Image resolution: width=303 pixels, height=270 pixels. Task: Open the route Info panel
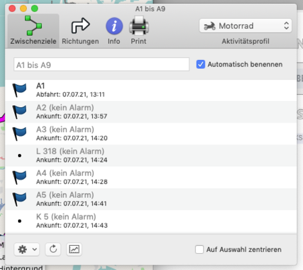click(x=114, y=30)
